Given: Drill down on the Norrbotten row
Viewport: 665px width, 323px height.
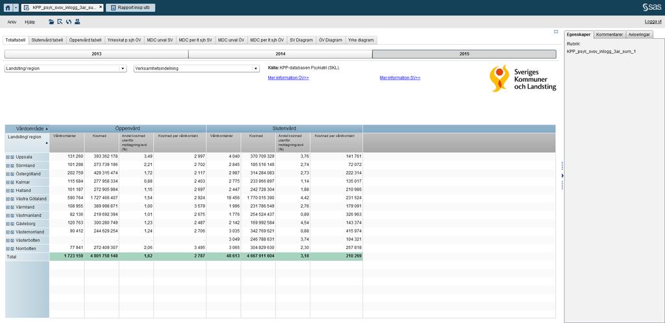Looking at the screenshot, I should point(12,248).
